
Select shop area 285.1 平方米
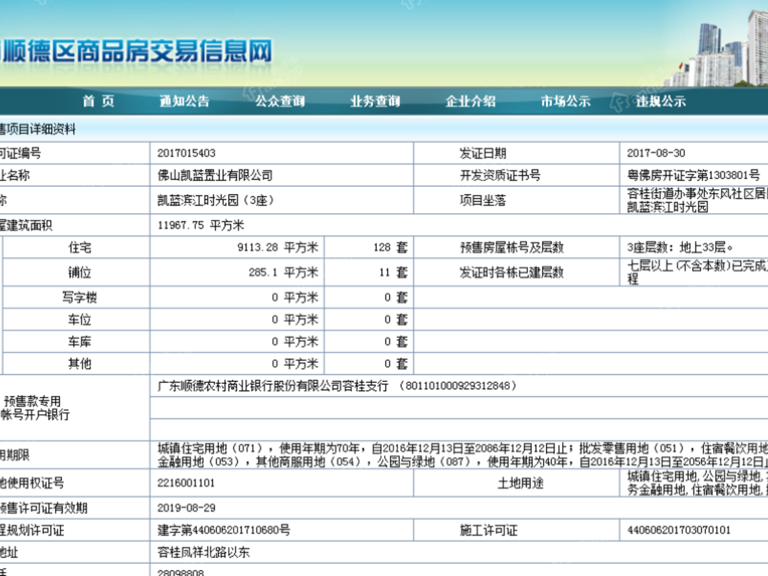[283, 273]
